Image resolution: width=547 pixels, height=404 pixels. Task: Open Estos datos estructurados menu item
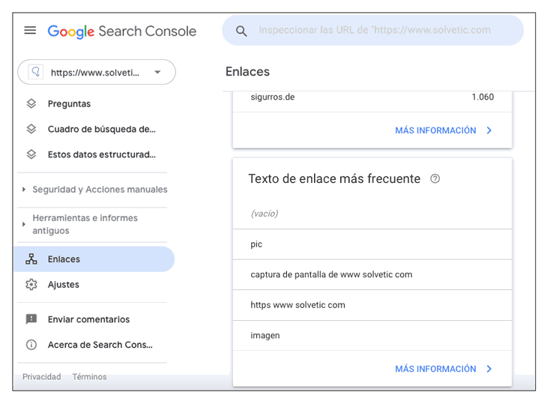tap(101, 154)
